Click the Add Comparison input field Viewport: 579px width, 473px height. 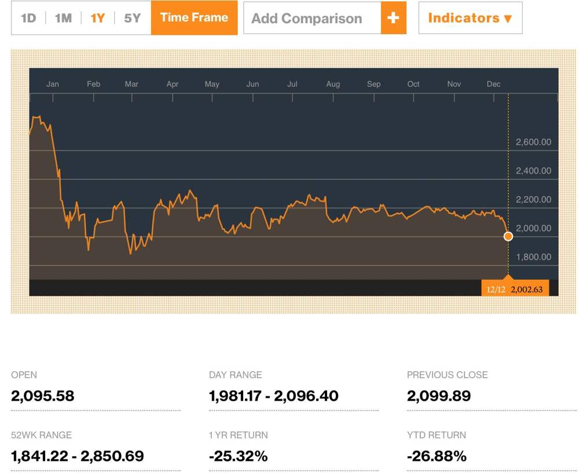point(312,18)
